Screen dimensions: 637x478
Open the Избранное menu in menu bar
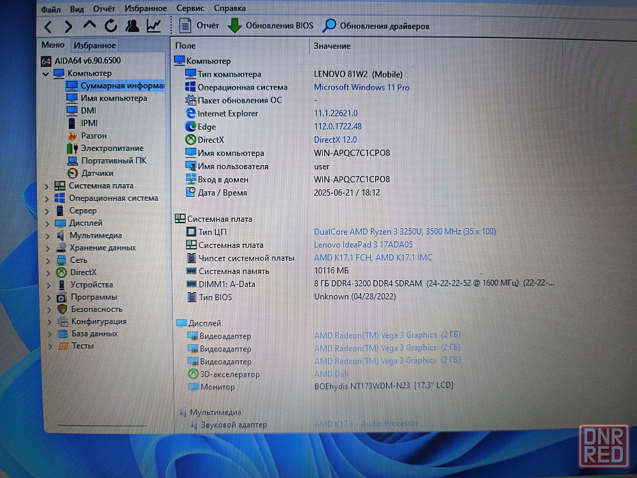tap(146, 8)
